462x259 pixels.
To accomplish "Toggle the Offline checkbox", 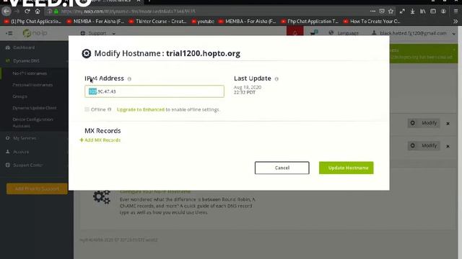I will click(x=87, y=109).
